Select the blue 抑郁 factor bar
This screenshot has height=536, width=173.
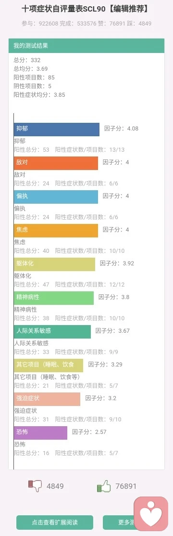57,130
